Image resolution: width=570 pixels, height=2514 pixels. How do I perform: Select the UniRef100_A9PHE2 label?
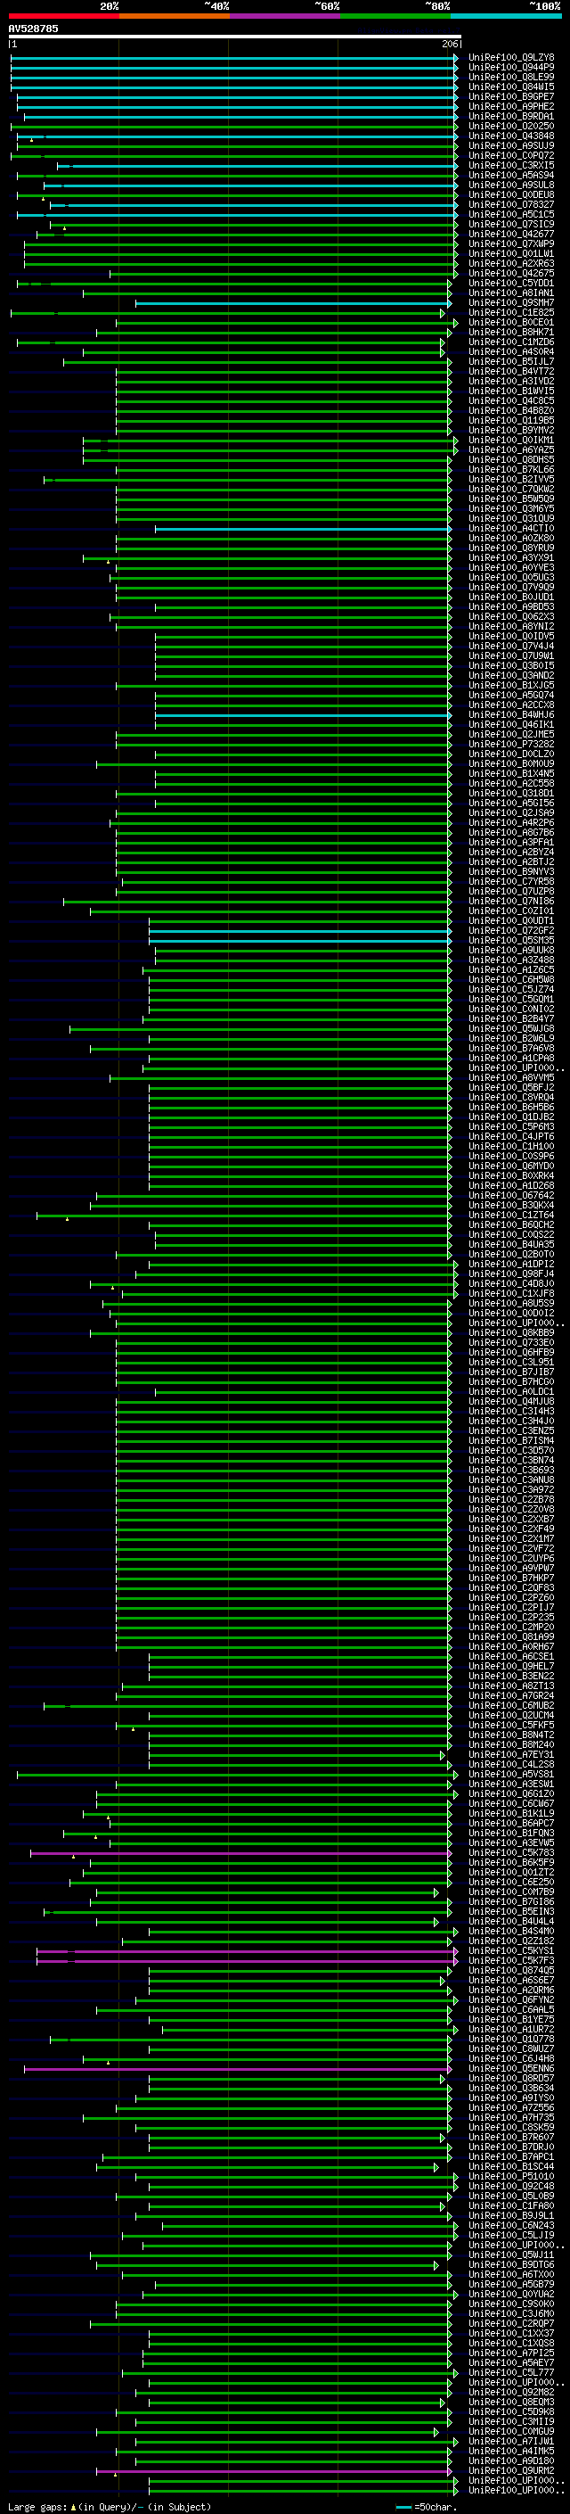(x=511, y=106)
